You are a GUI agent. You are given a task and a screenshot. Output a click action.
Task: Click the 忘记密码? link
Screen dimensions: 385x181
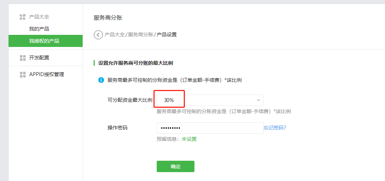(x=275, y=128)
